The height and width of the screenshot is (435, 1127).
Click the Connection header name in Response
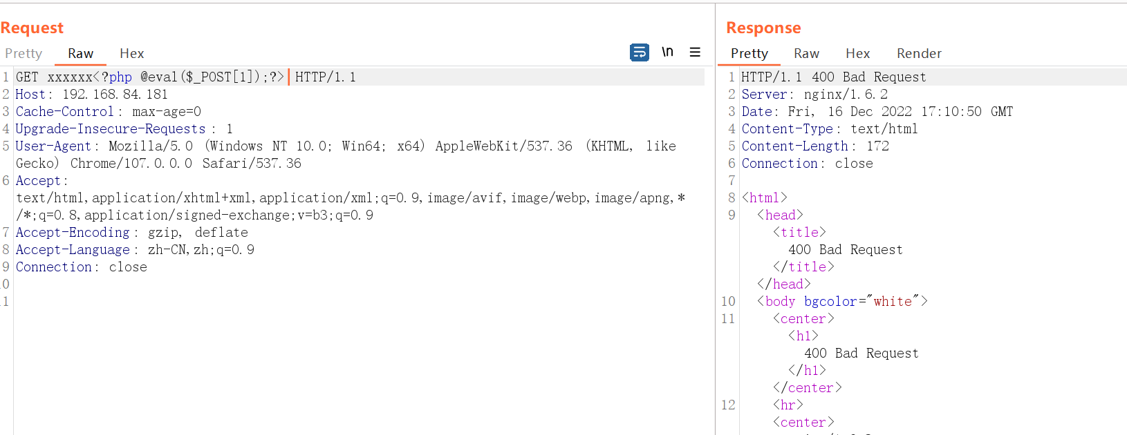pos(780,163)
